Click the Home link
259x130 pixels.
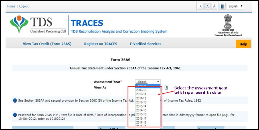point(11,6)
